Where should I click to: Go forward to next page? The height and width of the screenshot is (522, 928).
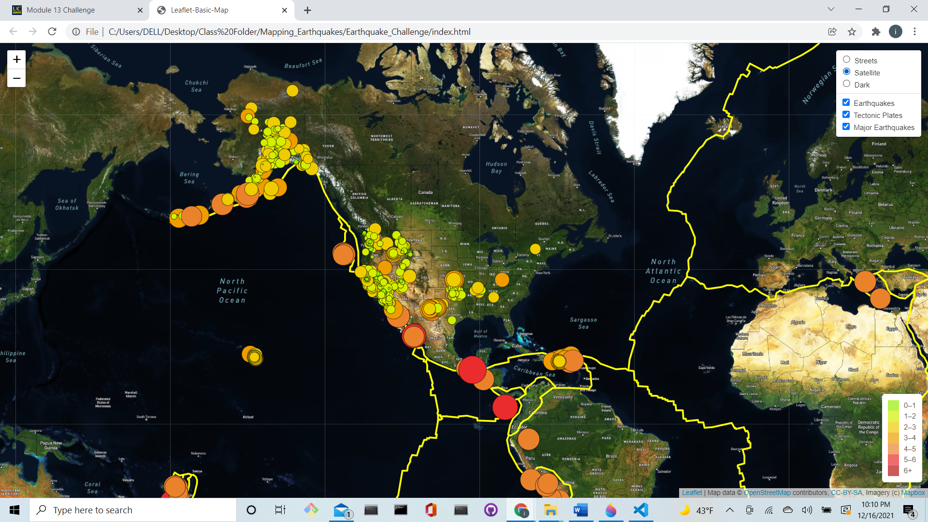(x=32, y=32)
